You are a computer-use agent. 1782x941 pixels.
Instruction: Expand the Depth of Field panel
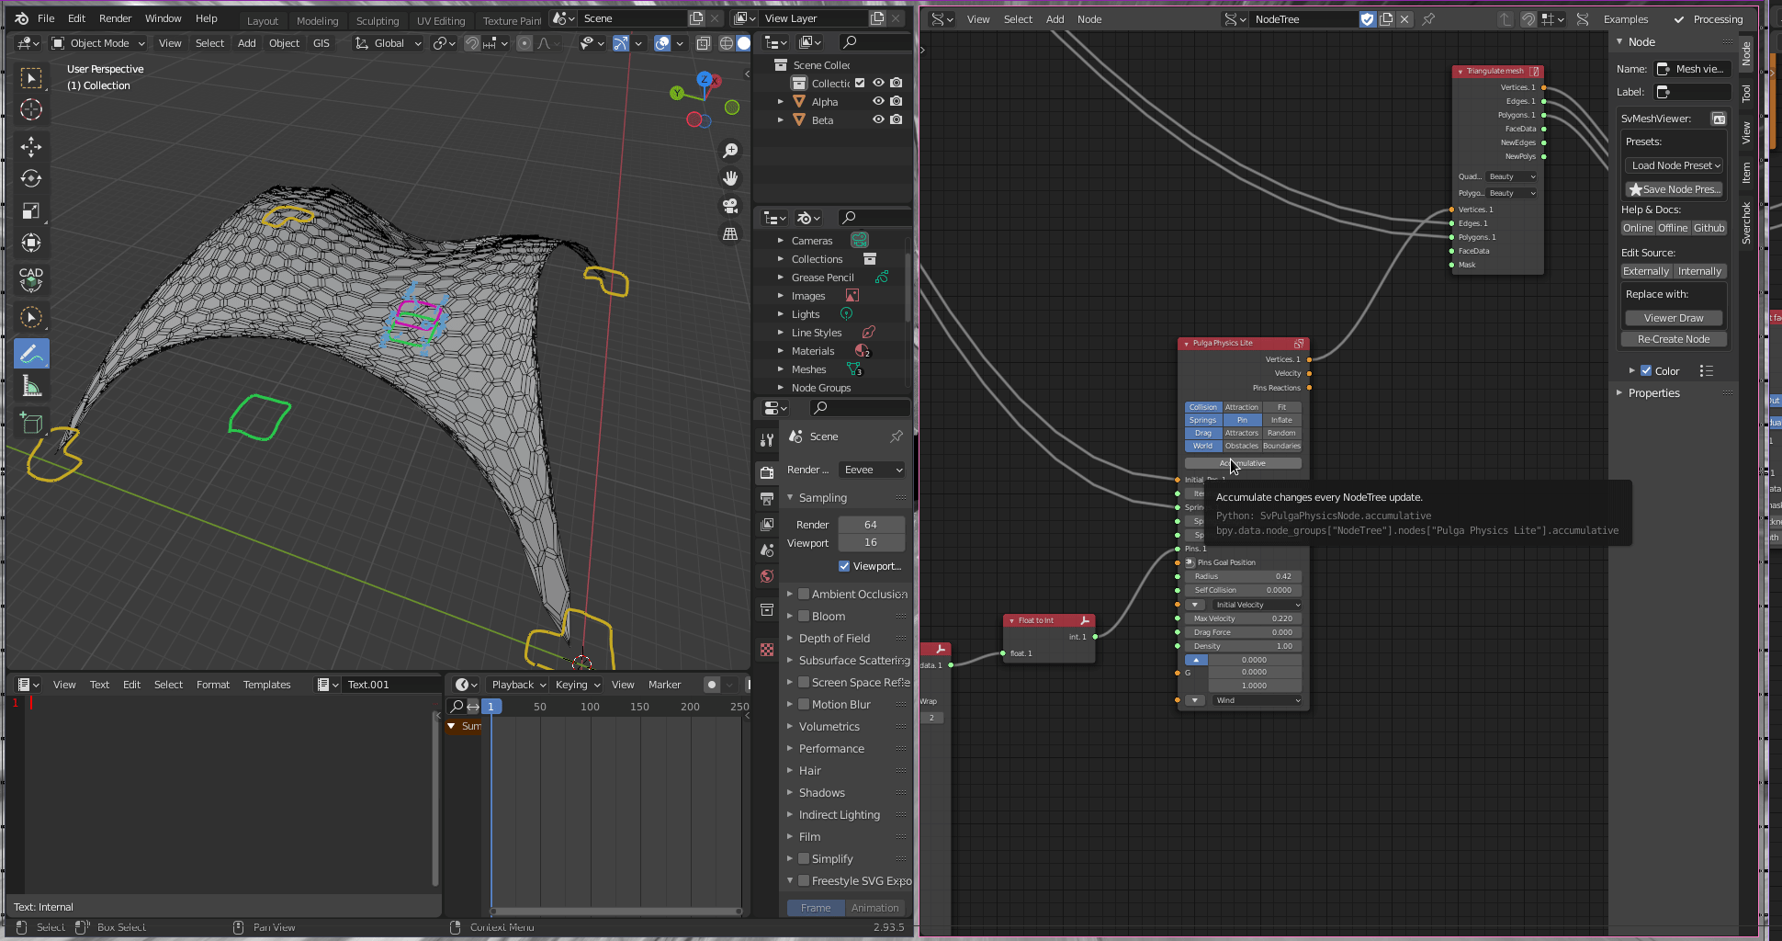(x=834, y=639)
